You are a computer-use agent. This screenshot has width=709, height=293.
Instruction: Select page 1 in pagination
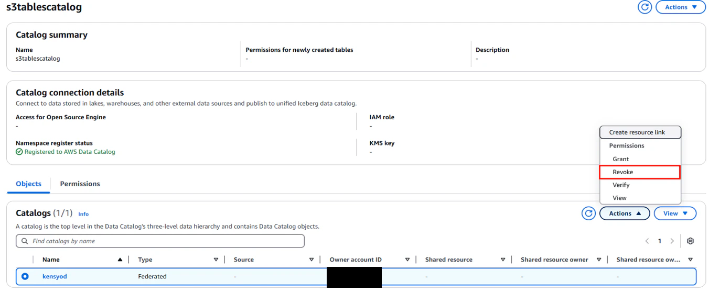point(659,241)
